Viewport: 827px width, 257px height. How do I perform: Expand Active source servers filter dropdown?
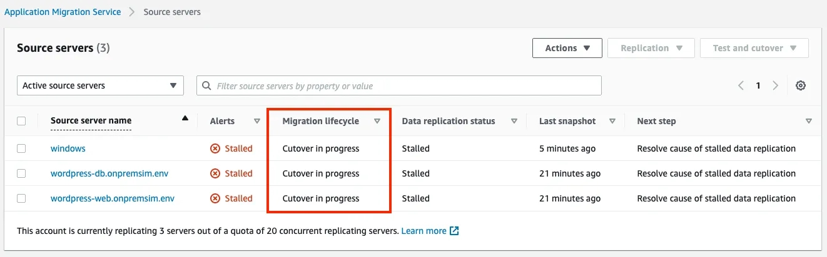[x=100, y=85]
